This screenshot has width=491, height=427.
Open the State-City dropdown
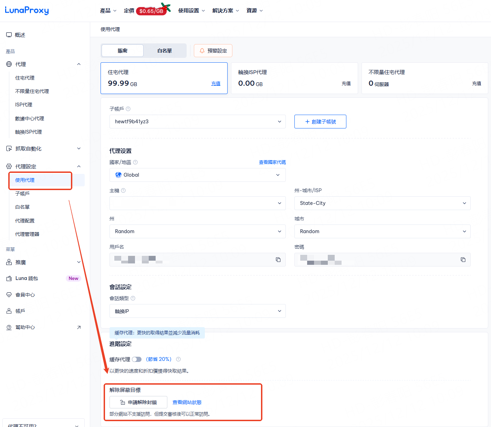(382, 203)
